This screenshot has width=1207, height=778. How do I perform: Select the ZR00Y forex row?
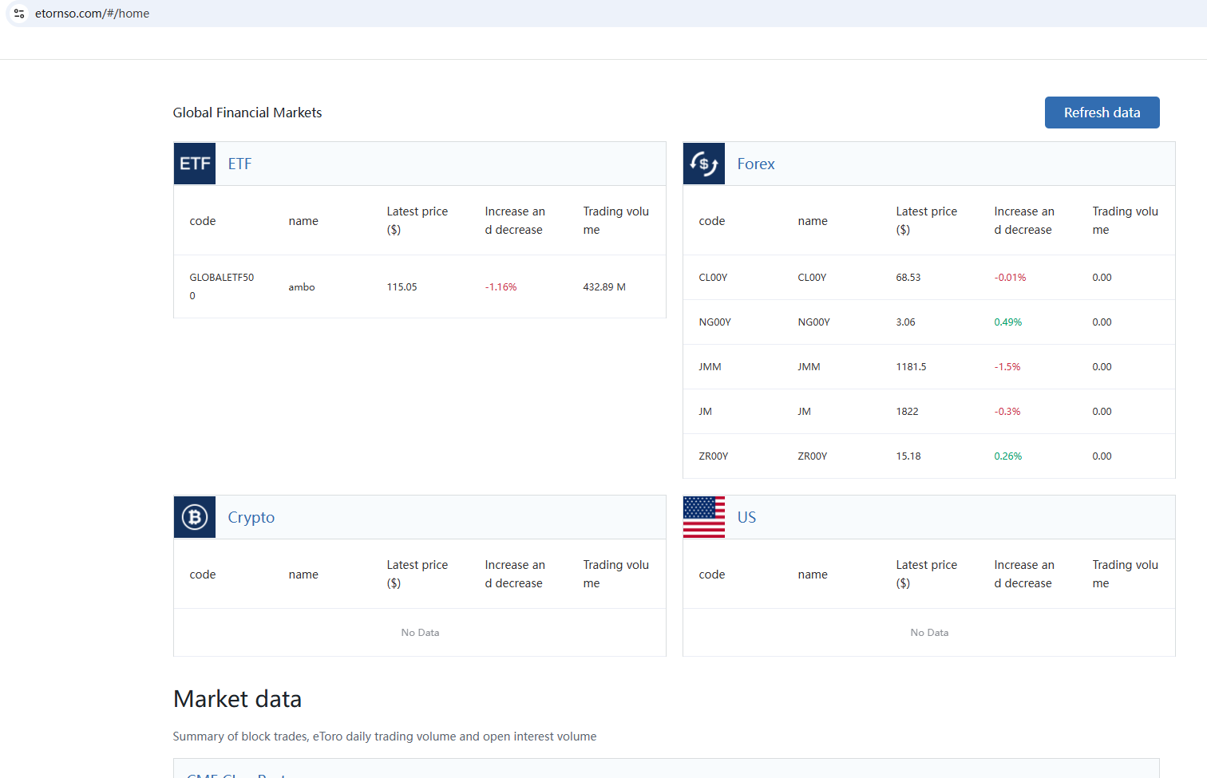pos(713,456)
